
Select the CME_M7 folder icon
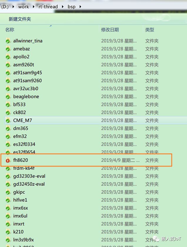8,121
